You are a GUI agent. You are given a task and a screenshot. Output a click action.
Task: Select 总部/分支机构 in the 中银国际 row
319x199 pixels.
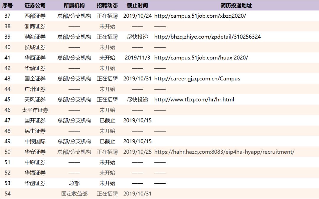coord(74,141)
